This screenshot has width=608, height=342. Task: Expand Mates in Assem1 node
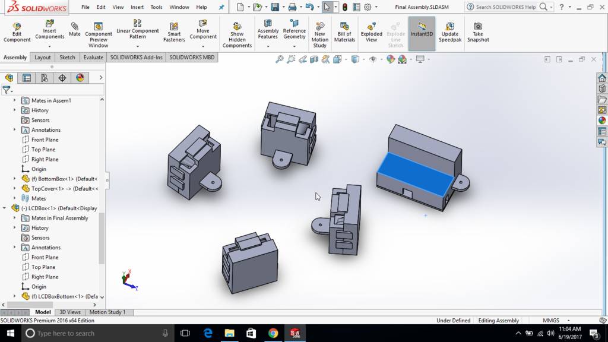[15, 100]
